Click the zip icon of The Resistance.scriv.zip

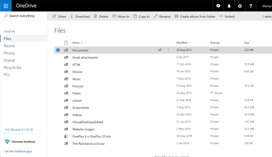66,144
